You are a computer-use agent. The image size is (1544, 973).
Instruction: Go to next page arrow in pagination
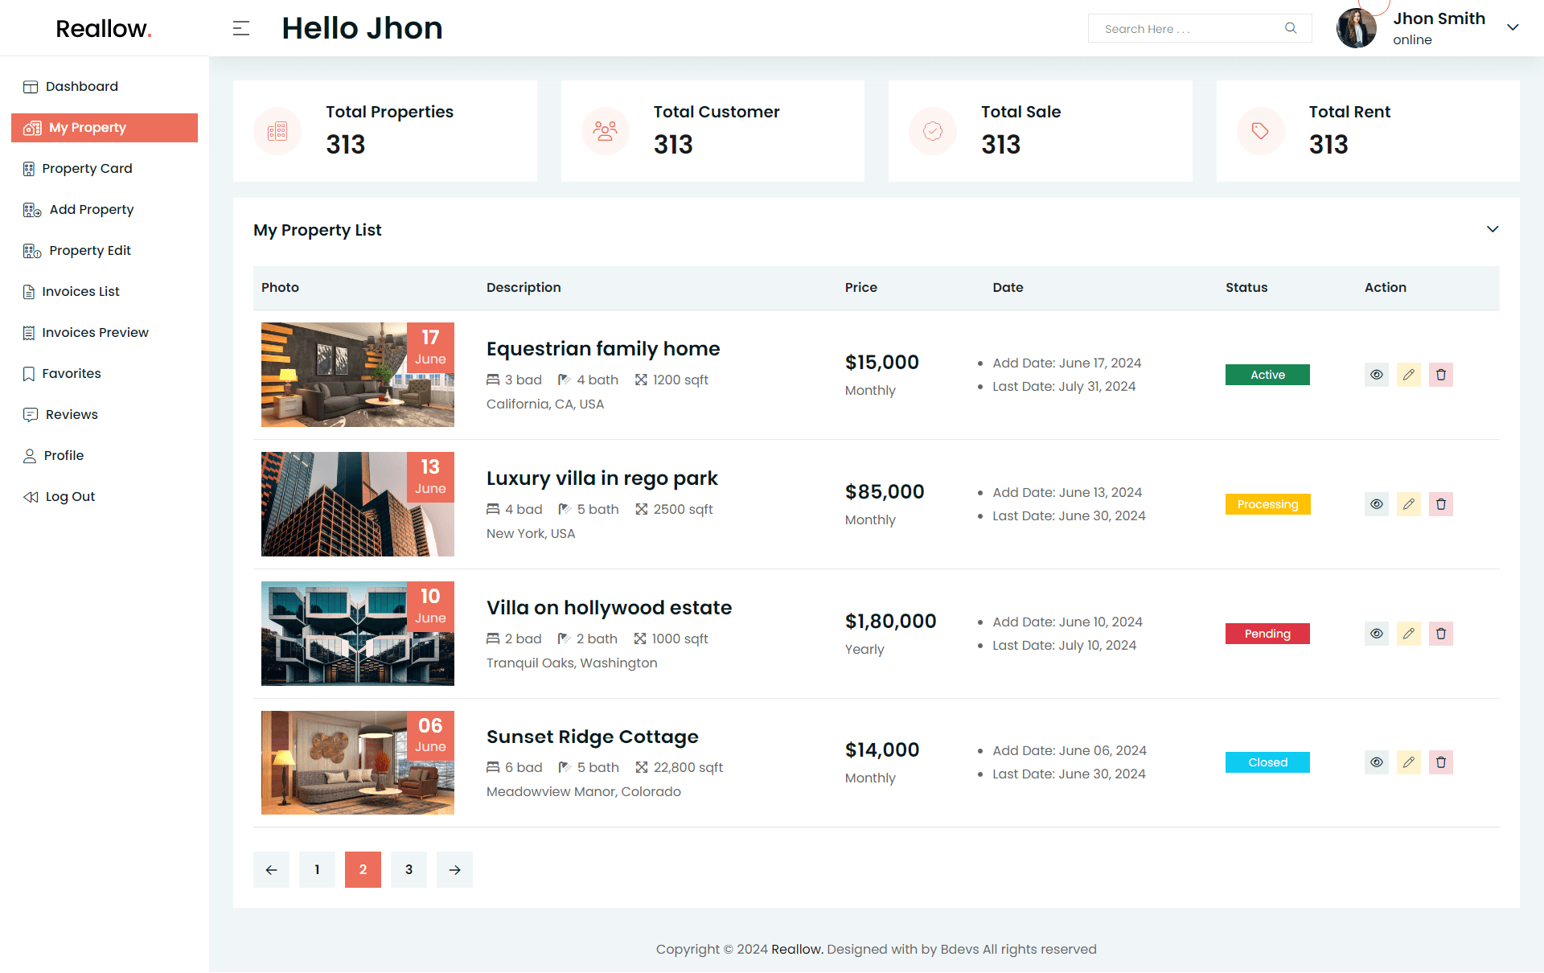pos(454,869)
